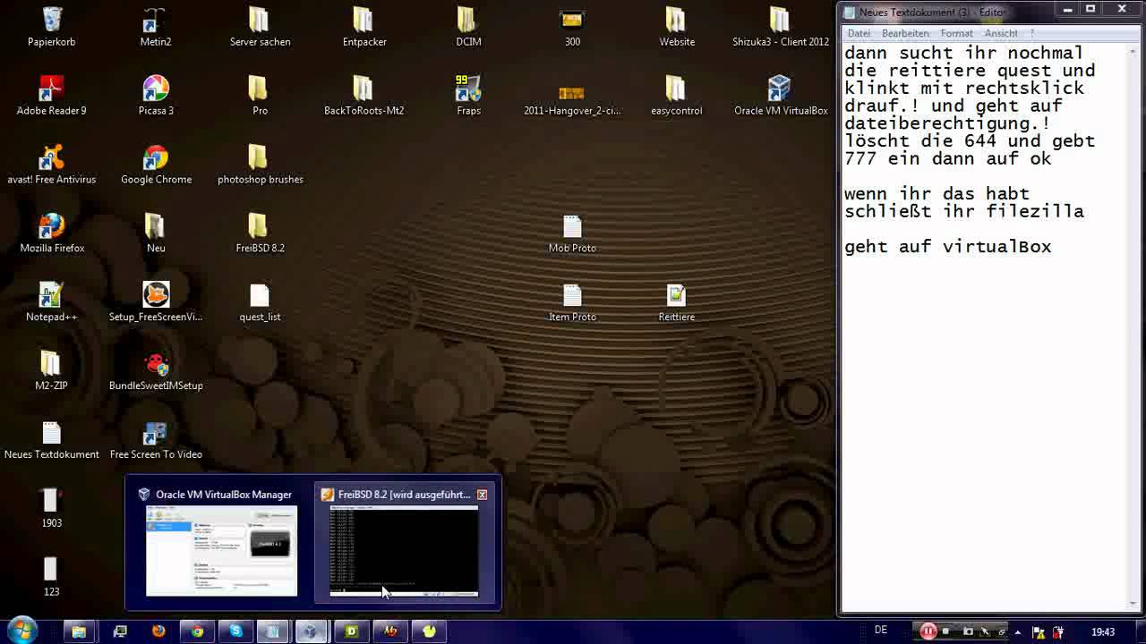Screen dimensions: 1146x644
Task: Open Skype from the taskbar
Action: coord(235,631)
